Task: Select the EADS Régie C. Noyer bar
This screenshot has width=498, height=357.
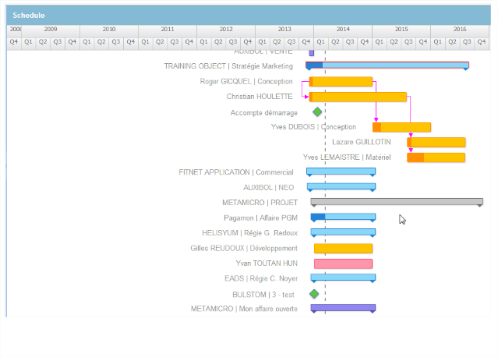Action: click(343, 277)
